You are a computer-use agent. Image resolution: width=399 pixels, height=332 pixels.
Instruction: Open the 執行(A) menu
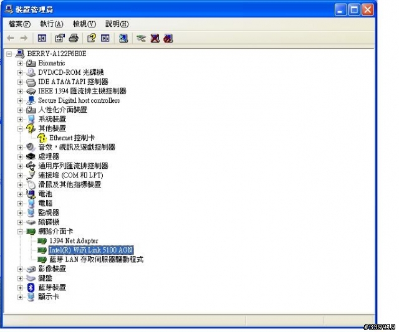52,24
